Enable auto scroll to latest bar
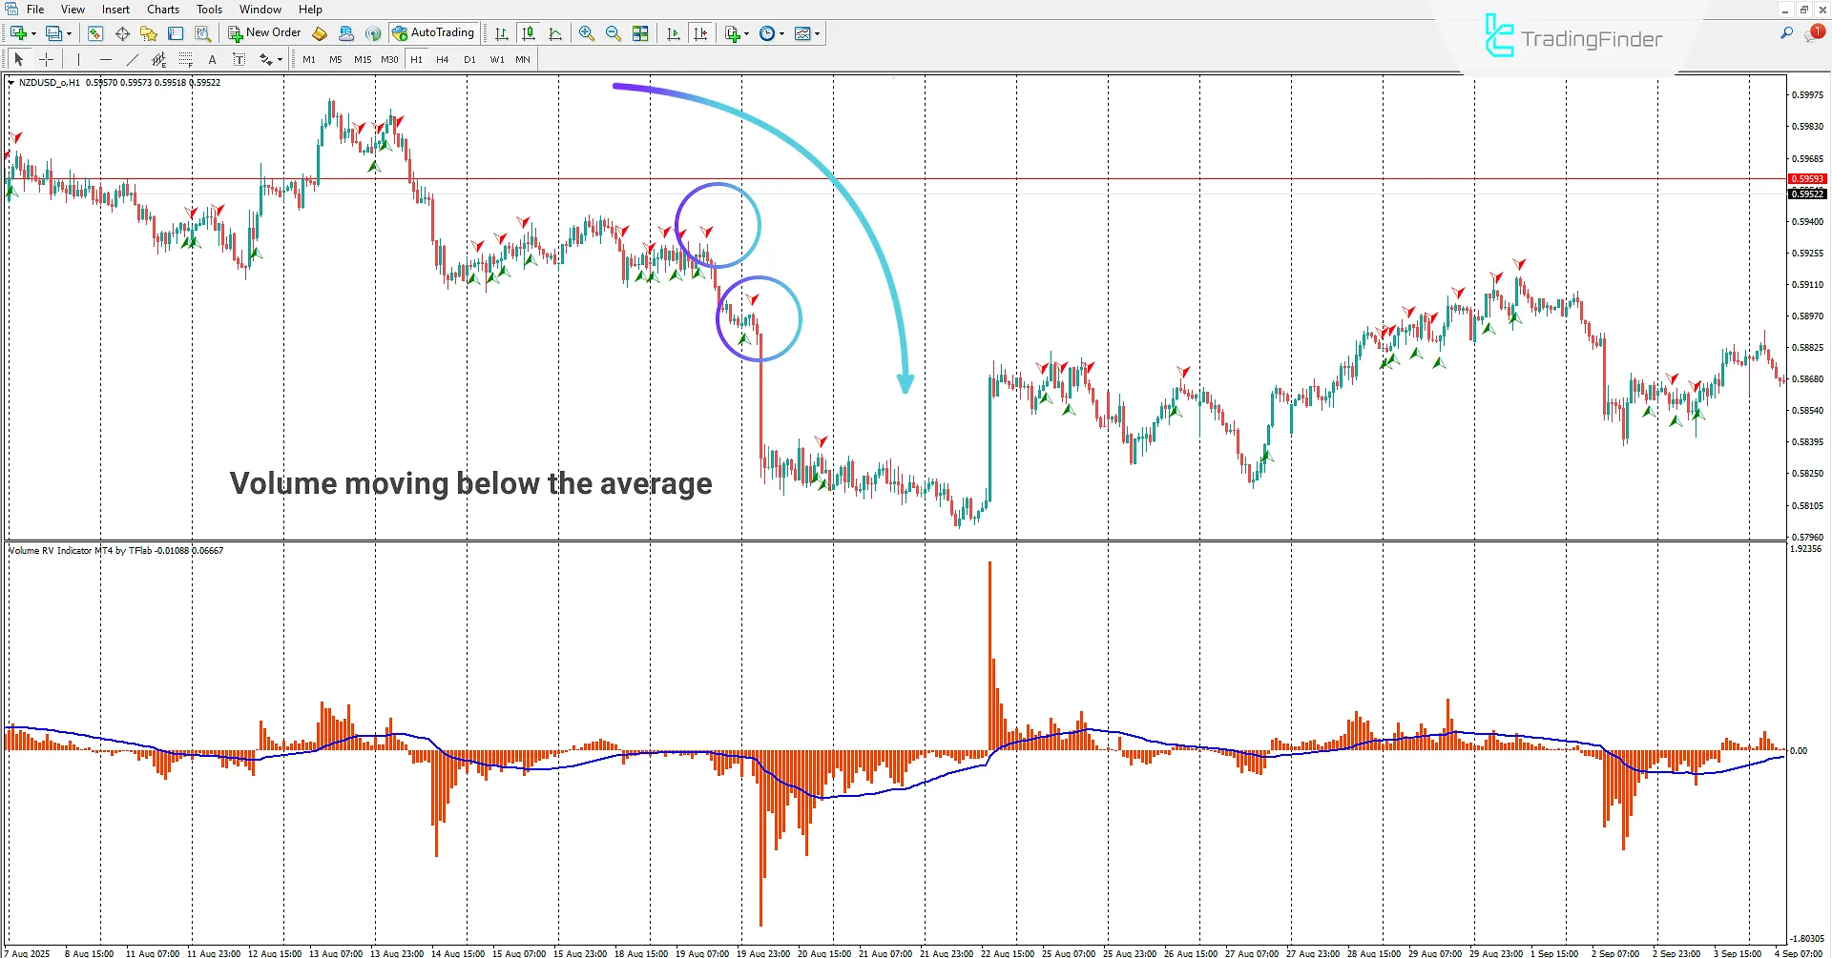This screenshot has height=958, width=1832. (x=673, y=33)
